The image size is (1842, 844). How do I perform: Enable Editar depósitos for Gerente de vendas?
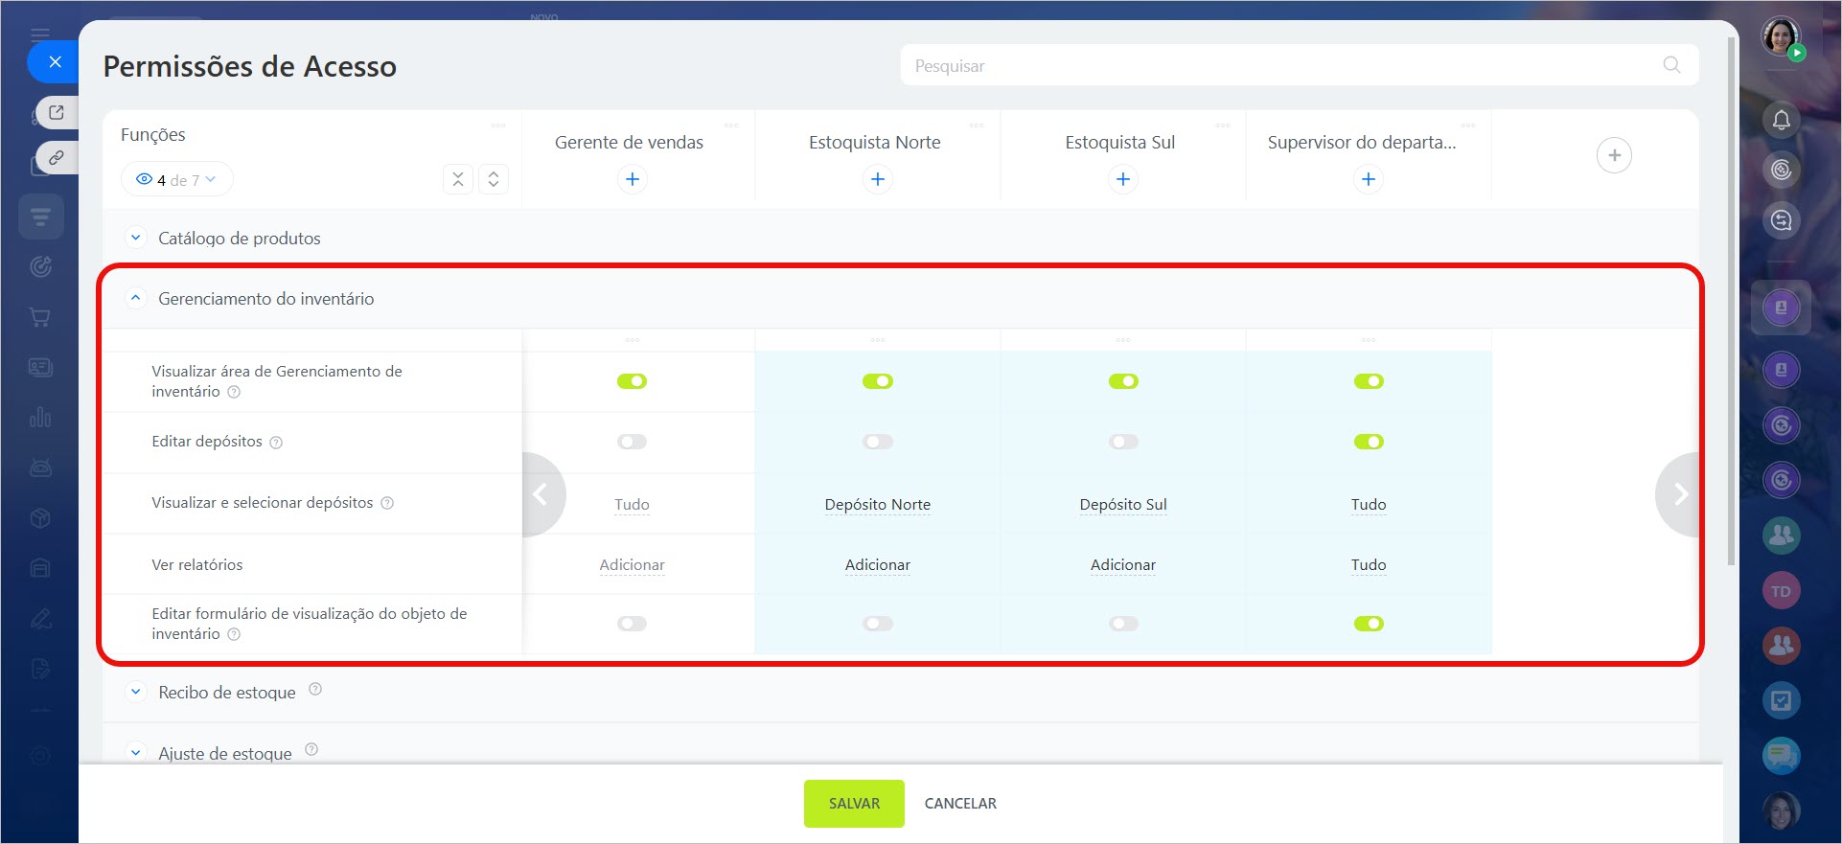tap(632, 442)
